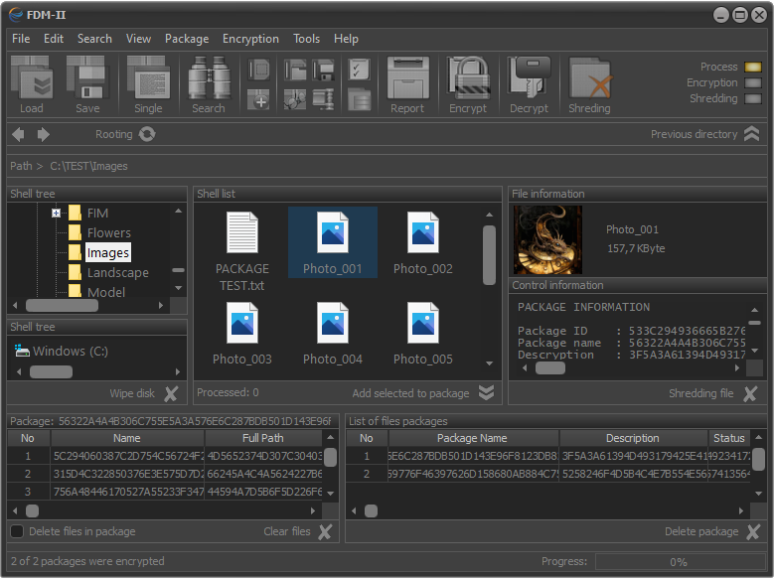Click the Path field showing C:\TEST\Images
This screenshot has height=579, width=774.
[387, 166]
